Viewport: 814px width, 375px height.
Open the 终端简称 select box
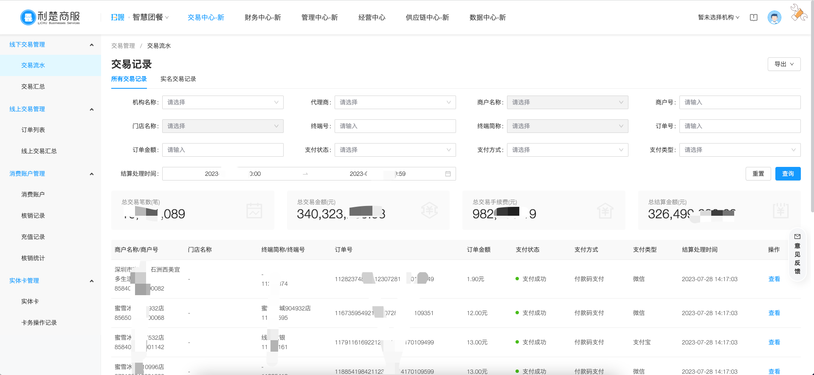568,126
